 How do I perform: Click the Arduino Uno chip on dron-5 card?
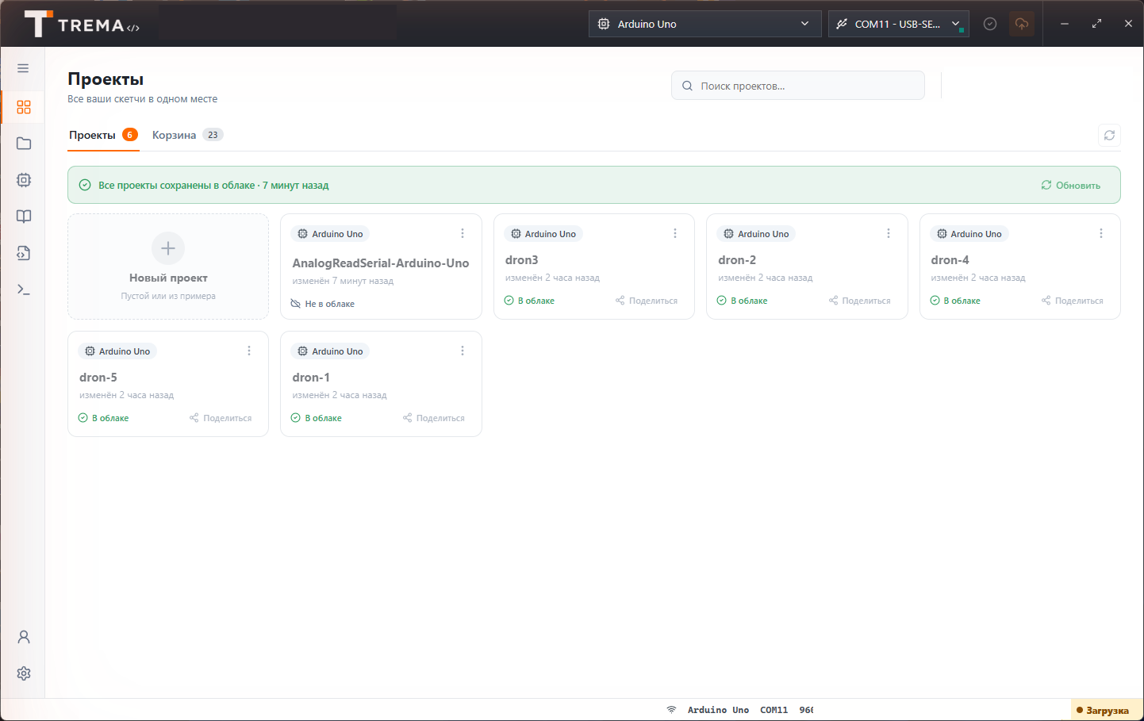pos(117,351)
